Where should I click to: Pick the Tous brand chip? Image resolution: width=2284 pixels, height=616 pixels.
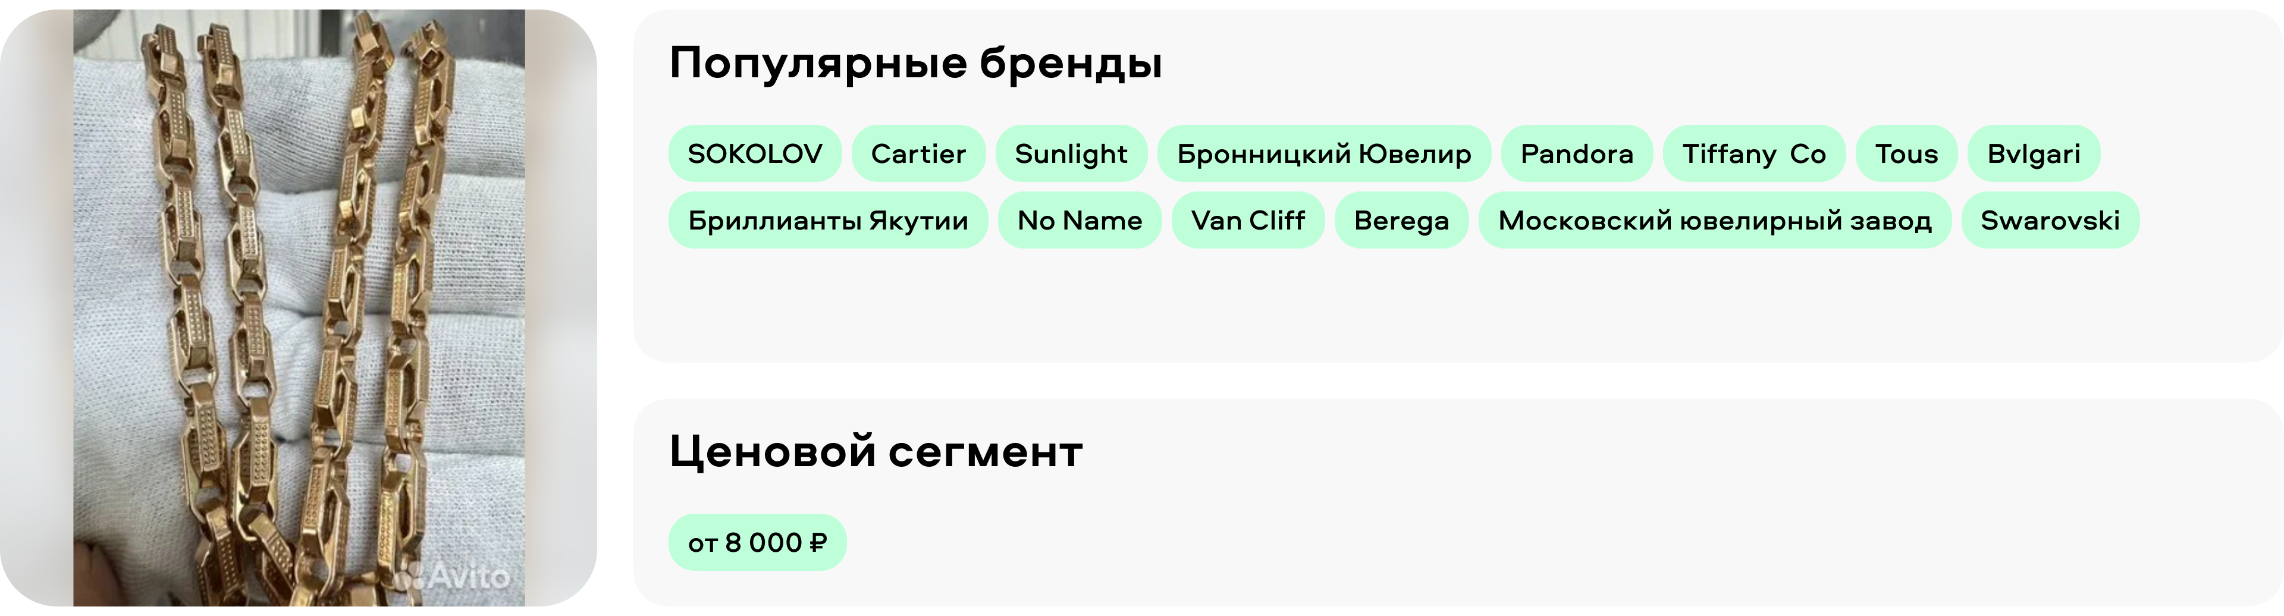point(1906,154)
